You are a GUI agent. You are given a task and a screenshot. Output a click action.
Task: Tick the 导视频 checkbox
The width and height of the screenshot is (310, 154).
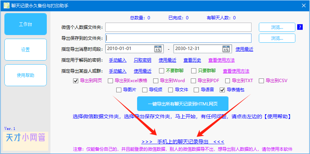click(x=145, y=90)
